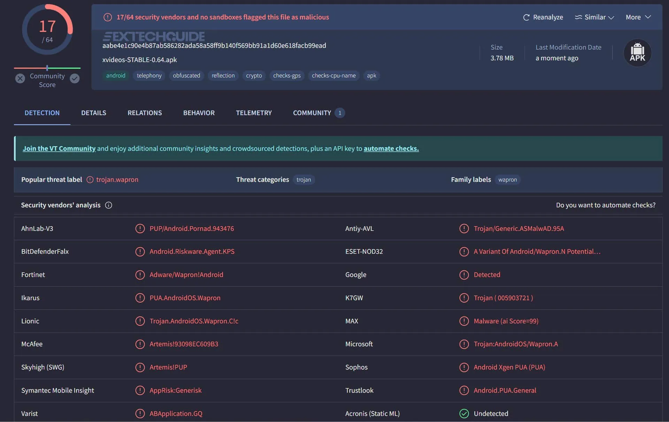Viewport: 669px width, 422px height.
Task: Click the Similar search icon
Action: [578, 17]
